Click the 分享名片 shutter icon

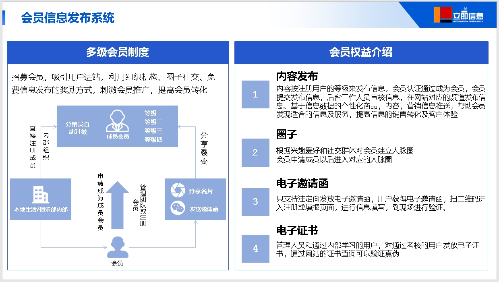click(x=178, y=190)
